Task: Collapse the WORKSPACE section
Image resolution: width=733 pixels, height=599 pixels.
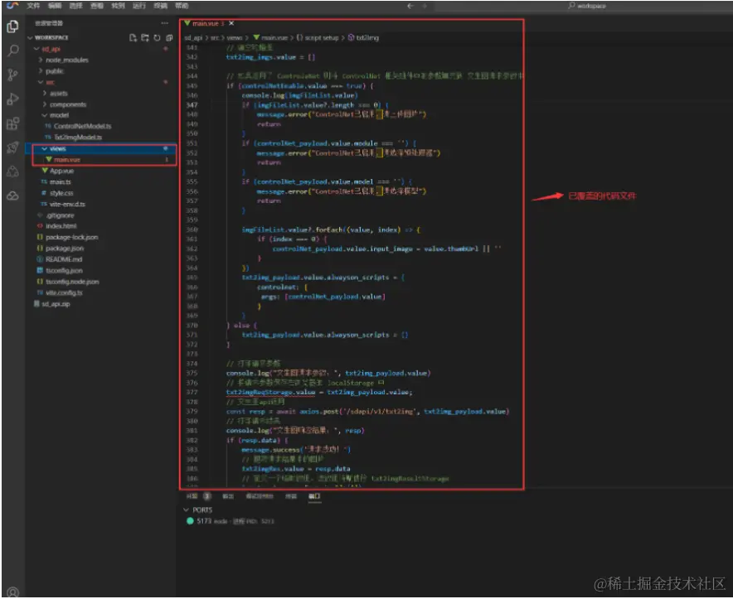Action: (x=31, y=37)
